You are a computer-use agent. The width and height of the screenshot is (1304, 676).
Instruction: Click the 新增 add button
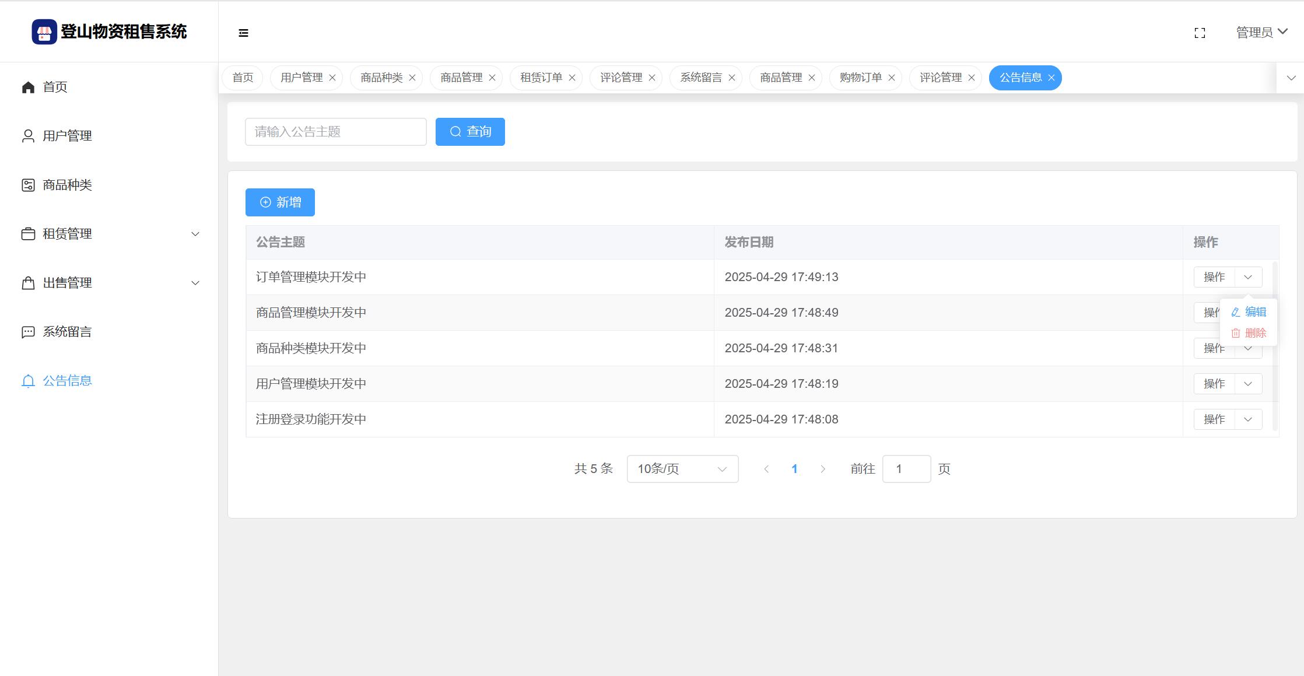click(280, 202)
